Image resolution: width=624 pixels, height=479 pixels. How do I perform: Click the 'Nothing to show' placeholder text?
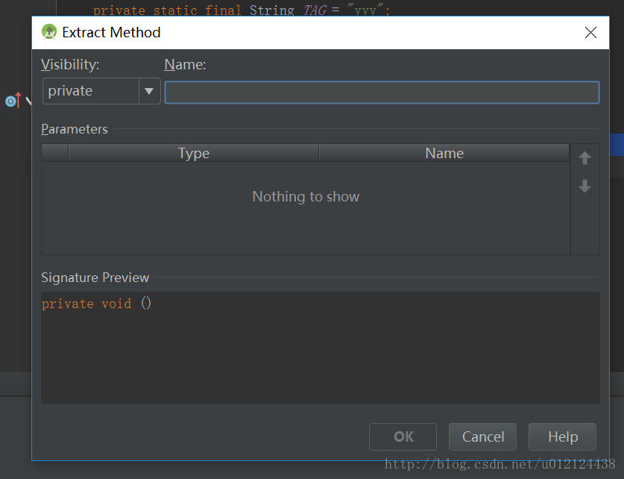[x=306, y=197]
